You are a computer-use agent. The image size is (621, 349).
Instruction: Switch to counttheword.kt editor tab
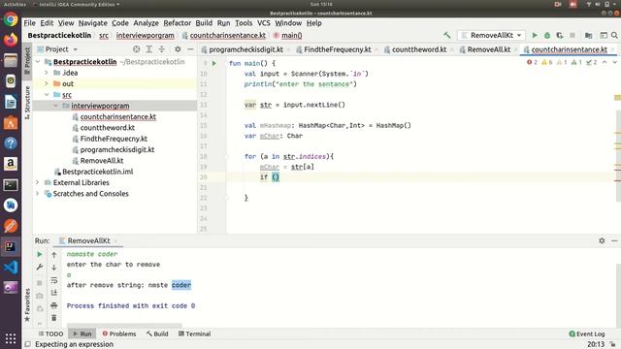pos(418,49)
